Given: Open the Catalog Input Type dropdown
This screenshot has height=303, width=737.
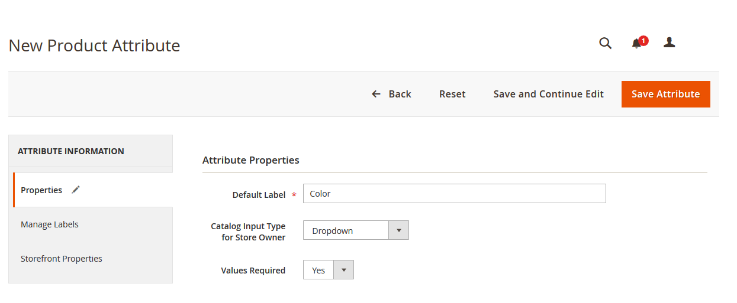Looking at the screenshot, I should pos(356,230).
